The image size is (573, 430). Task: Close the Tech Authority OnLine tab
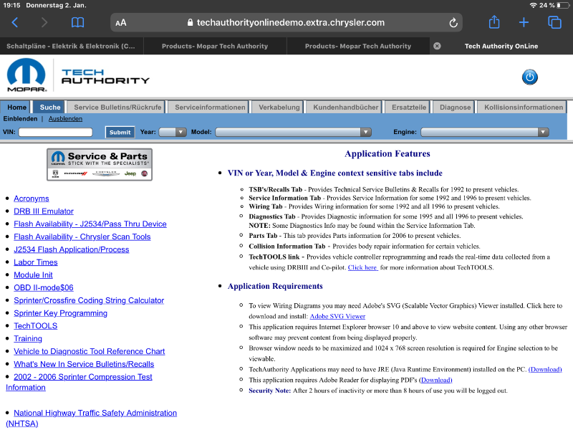pos(437,46)
